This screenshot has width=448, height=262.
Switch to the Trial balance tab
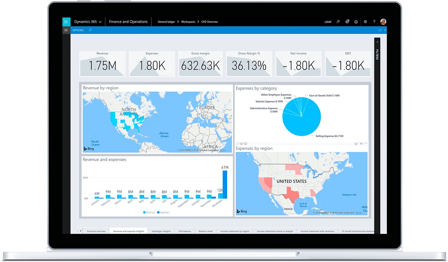(184, 230)
